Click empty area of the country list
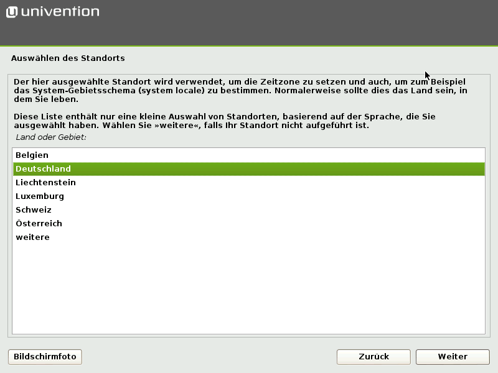 (249, 286)
